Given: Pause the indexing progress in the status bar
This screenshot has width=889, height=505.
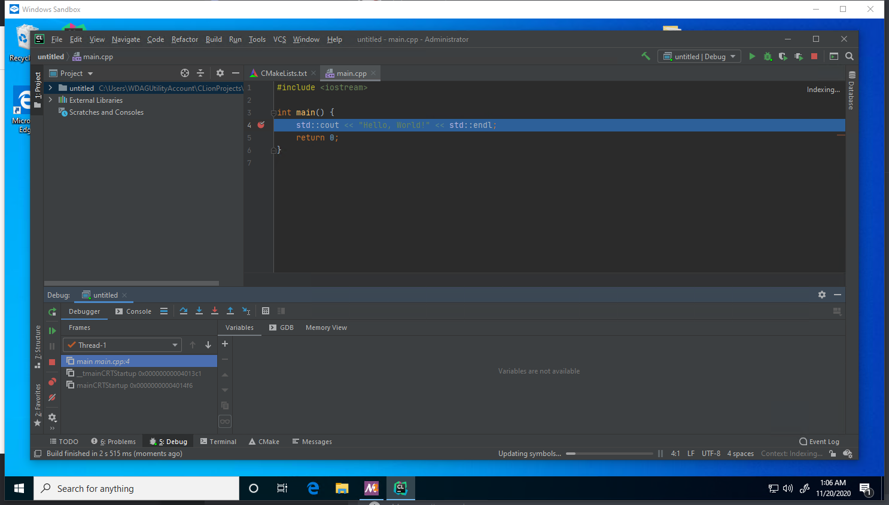Looking at the screenshot, I should [660, 454].
